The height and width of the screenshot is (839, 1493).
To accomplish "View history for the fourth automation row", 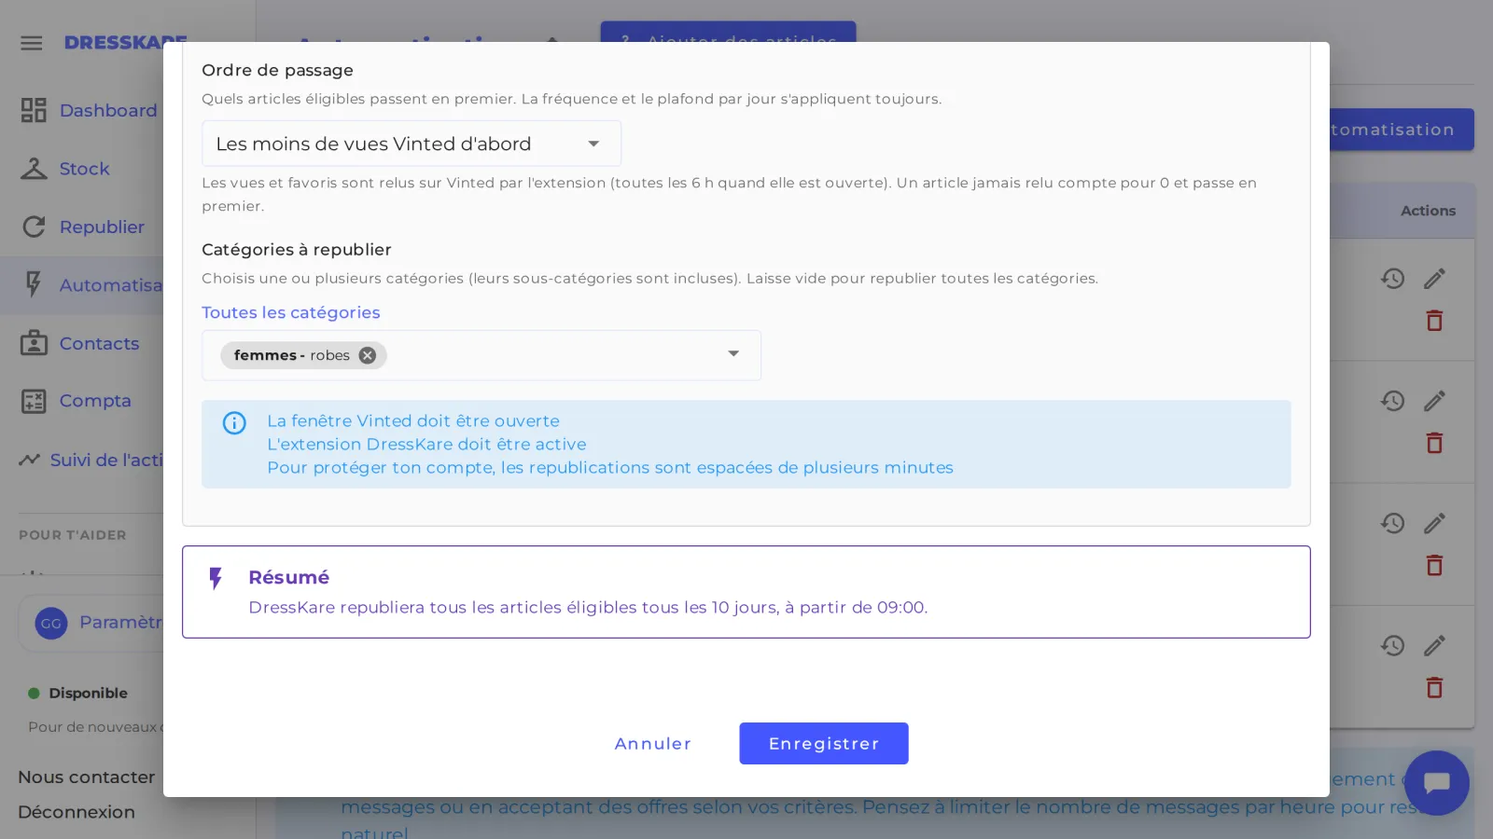I will (1393, 645).
